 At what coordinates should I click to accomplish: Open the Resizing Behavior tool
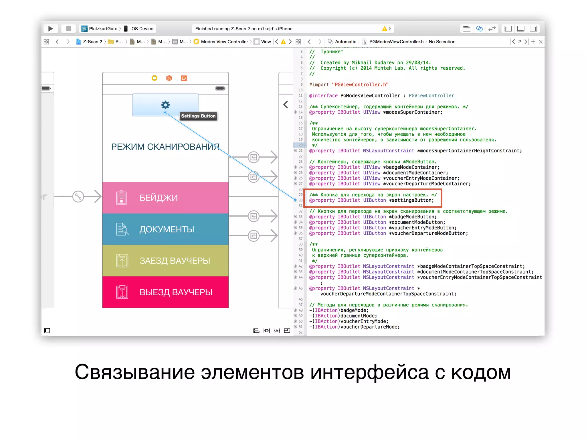point(287,331)
